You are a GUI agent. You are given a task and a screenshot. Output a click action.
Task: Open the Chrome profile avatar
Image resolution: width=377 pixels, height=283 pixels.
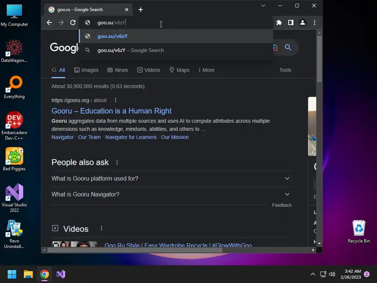click(x=303, y=22)
